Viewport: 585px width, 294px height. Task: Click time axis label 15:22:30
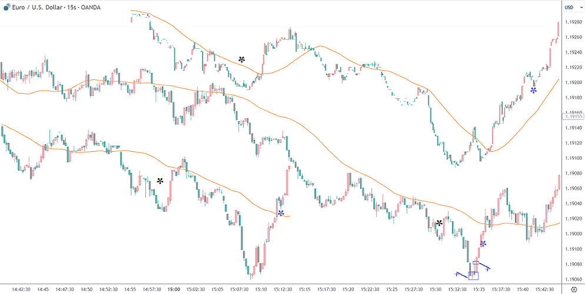370,289
